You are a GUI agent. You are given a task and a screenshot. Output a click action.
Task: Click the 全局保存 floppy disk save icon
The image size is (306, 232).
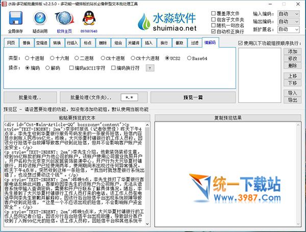click(x=16, y=18)
